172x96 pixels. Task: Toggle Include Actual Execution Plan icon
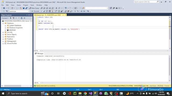click(x=56, y=11)
